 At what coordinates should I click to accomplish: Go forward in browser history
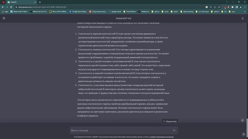click(7, 7)
